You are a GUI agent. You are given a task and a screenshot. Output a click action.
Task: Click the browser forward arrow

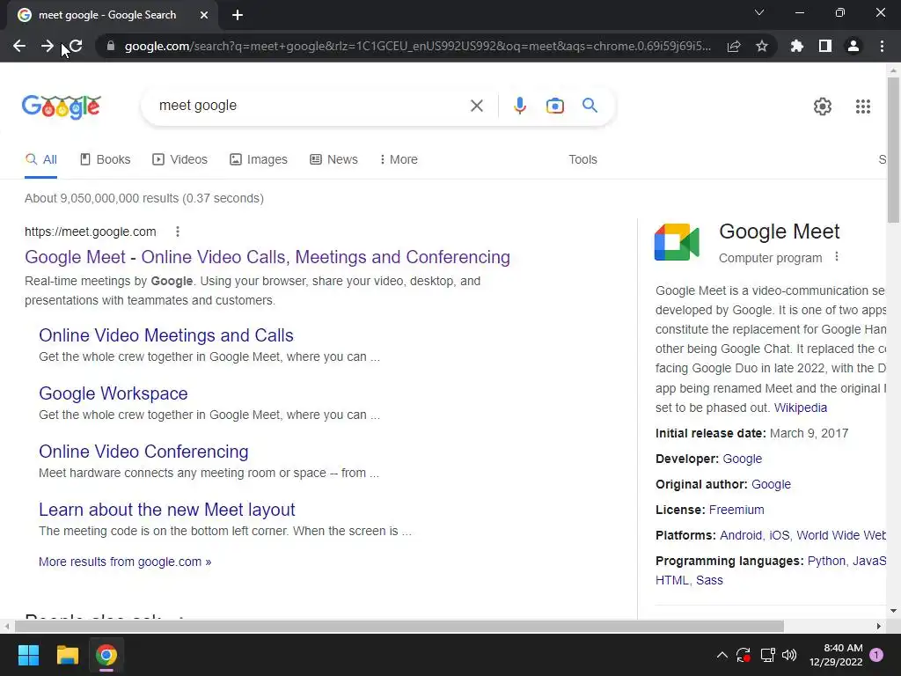[x=48, y=46]
